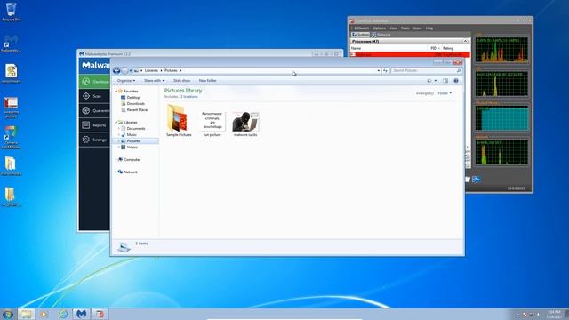Open Quarantine in Malwarebytes sidebar
The height and width of the screenshot is (320, 569).
point(94,110)
